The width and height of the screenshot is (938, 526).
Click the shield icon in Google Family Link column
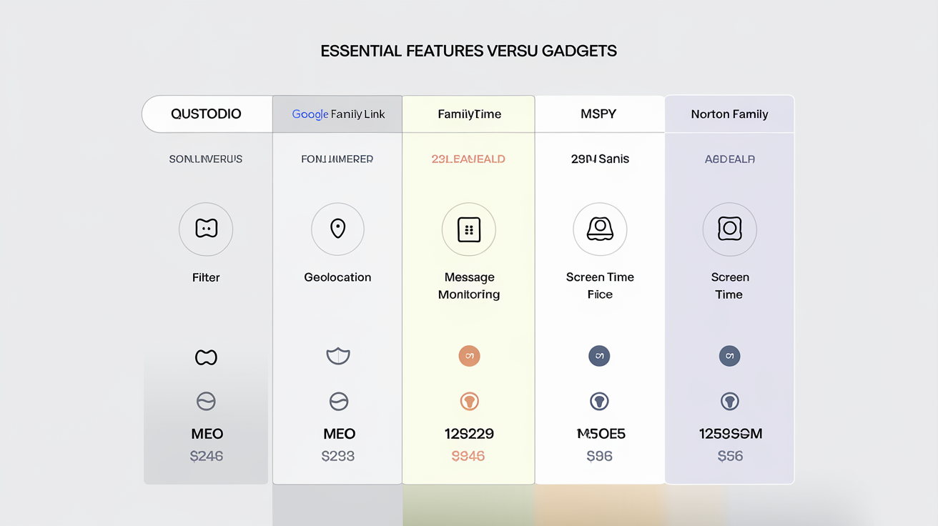[337, 356]
